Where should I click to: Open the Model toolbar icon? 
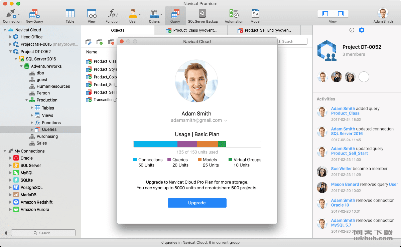pyautogui.click(x=255, y=14)
